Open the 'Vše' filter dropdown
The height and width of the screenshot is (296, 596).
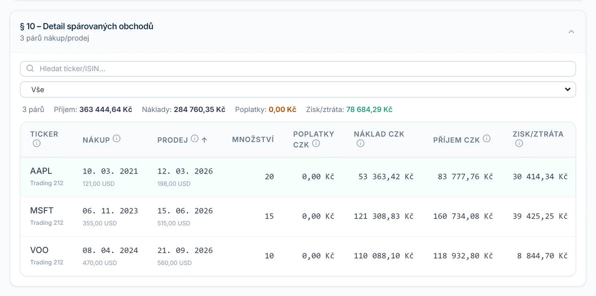298,89
